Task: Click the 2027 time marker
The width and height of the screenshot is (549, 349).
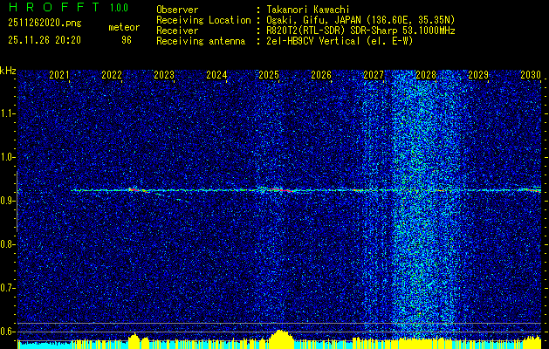Action: (374, 75)
